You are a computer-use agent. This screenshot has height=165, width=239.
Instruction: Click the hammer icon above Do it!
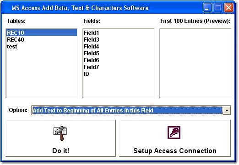(x=60, y=133)
